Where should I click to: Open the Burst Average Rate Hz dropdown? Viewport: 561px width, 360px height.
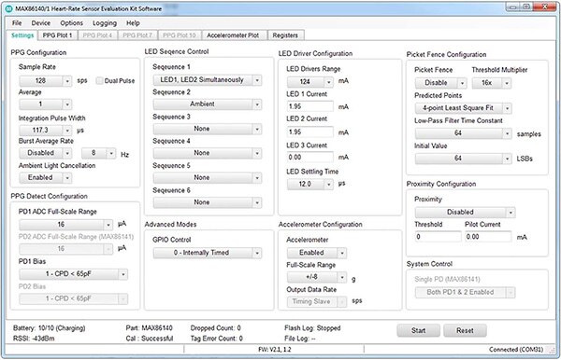(x=99, y=153)
